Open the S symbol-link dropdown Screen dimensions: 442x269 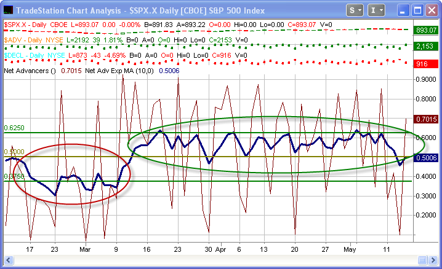click(355, 10)
